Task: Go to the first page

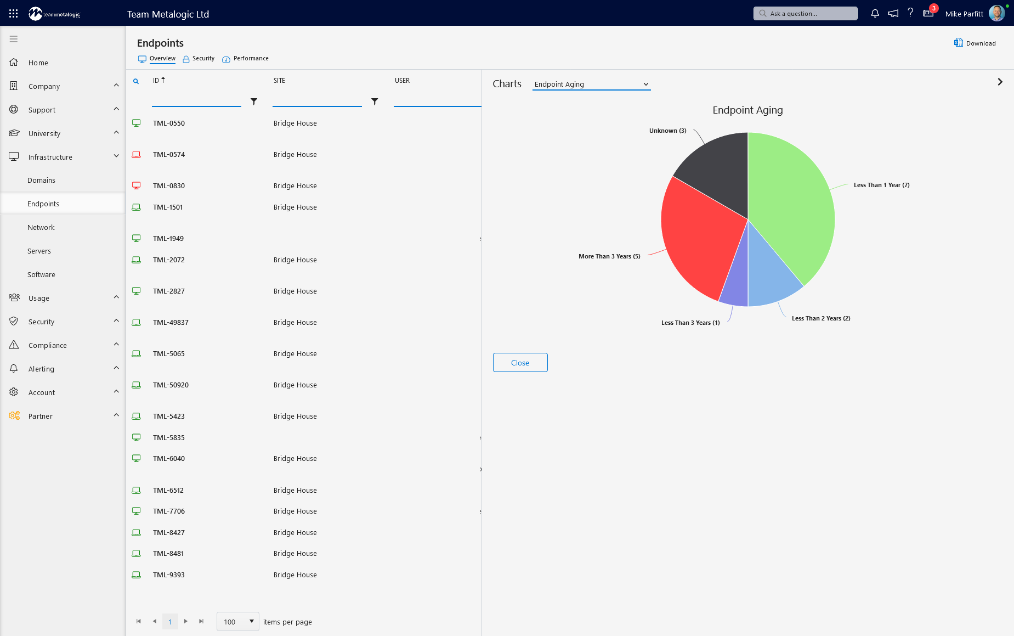Action: 139,621
